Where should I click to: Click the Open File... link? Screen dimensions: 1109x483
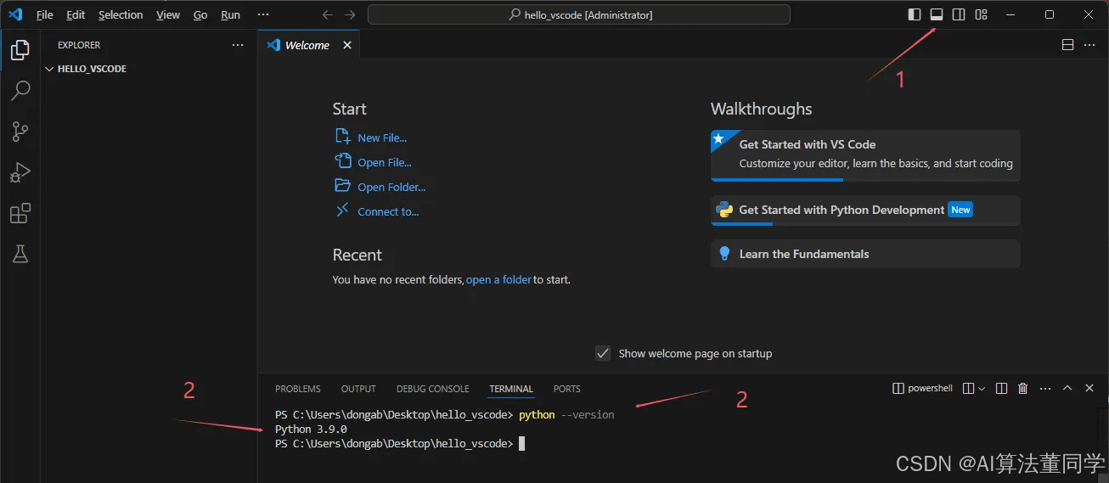point(385,162)
